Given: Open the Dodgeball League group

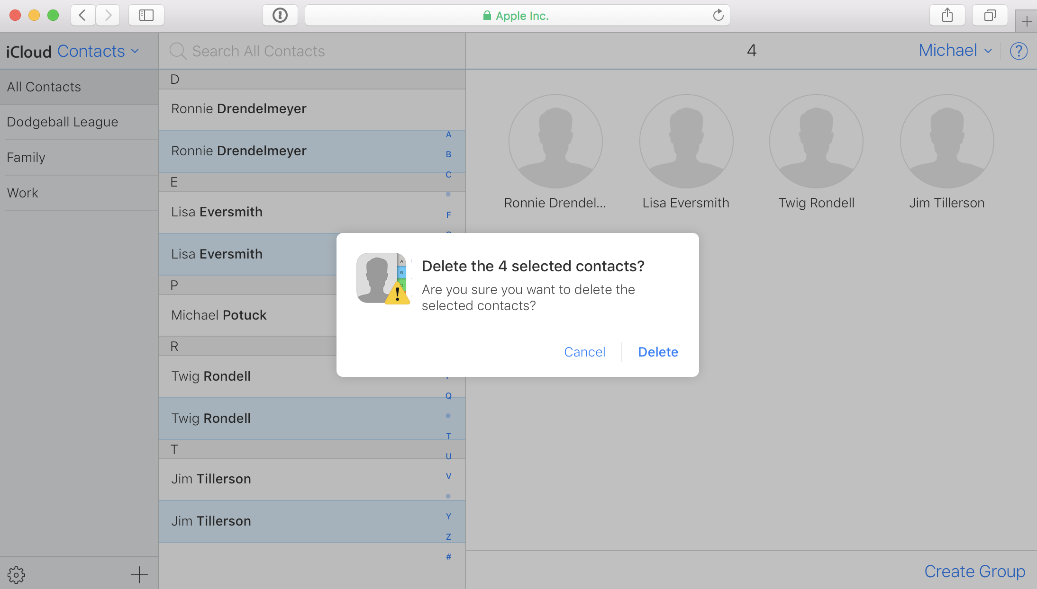Looking at the screenshot, I should 79,122.
